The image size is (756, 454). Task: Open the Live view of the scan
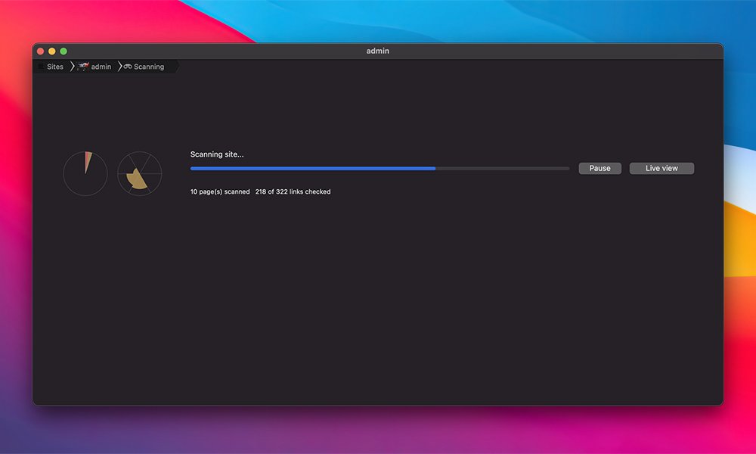661,168
